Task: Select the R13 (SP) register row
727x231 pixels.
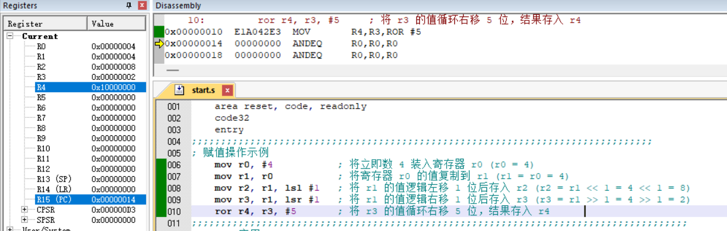Action: (x=75, y=179)
